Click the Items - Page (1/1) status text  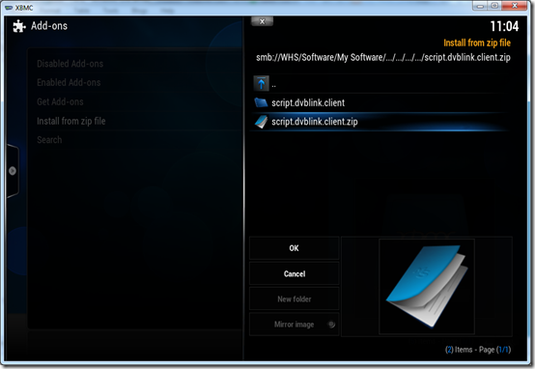478,350
